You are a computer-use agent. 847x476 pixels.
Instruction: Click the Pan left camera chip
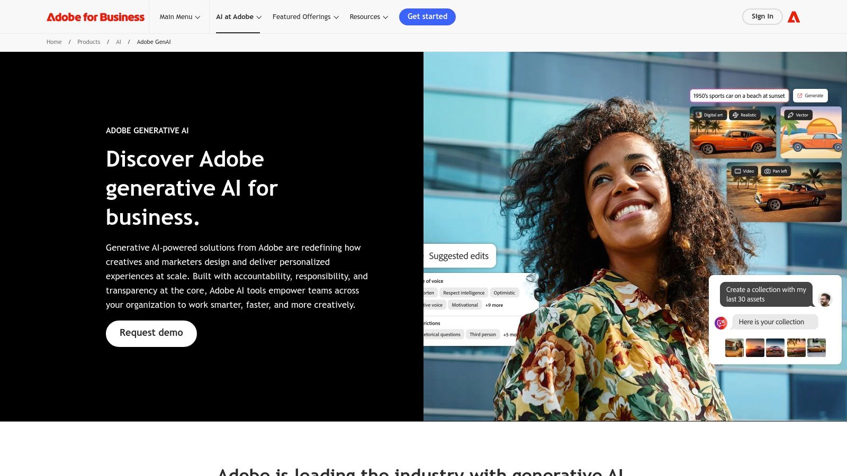[x=776, y=171]
